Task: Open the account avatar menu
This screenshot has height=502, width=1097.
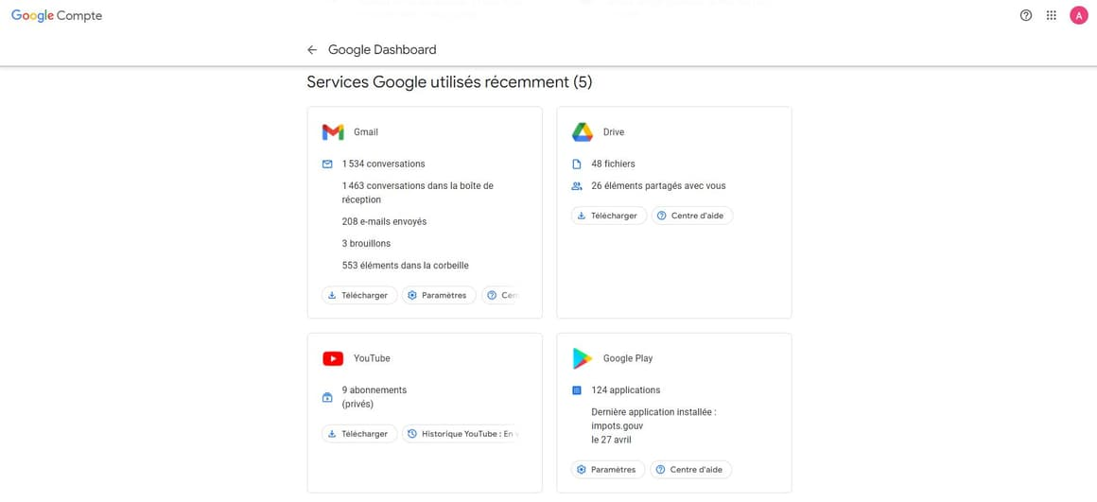Action: coord(1078,15)
